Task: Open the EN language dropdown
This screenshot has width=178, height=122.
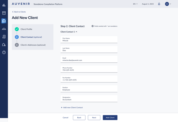Action: point(135,4)
